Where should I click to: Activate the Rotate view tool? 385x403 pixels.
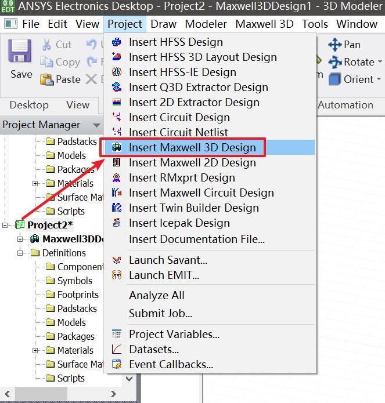335,62
